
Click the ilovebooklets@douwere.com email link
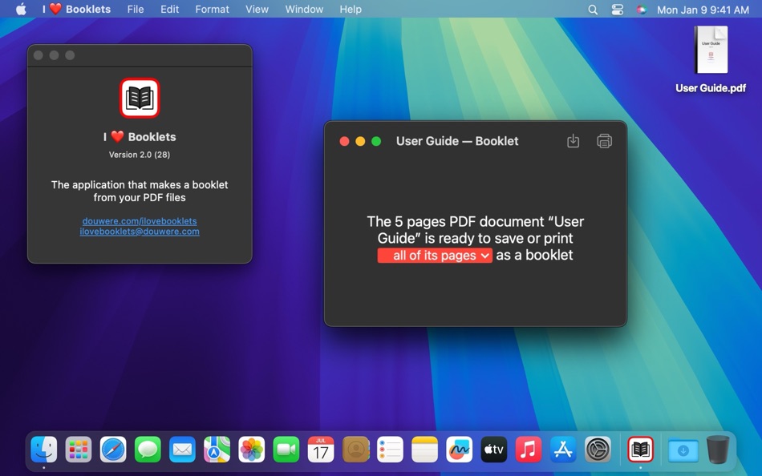[140, 232]
